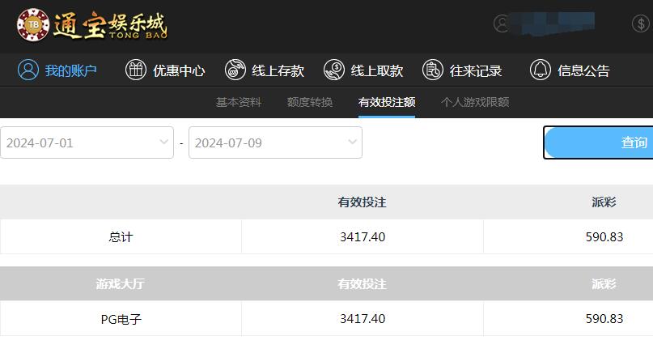Viewport: 653px width, 353px height.
Task: Open the 基本资料 tab
Action: [239, 102]
